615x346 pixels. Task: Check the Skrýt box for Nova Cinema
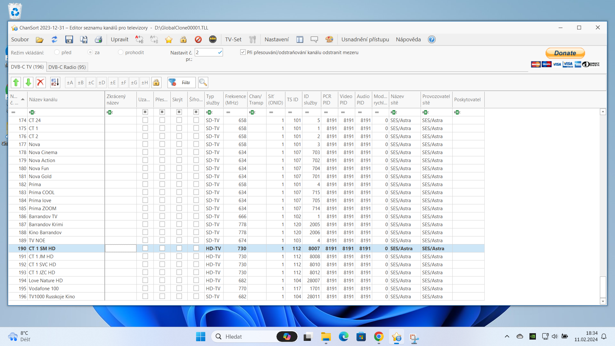(x=179, y=152)
